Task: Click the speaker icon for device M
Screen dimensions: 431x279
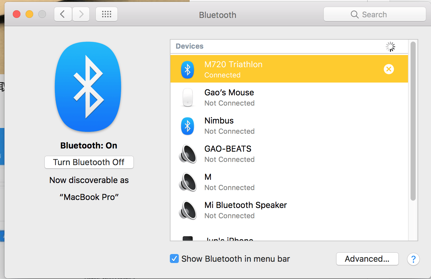Action: click(187, 182)
